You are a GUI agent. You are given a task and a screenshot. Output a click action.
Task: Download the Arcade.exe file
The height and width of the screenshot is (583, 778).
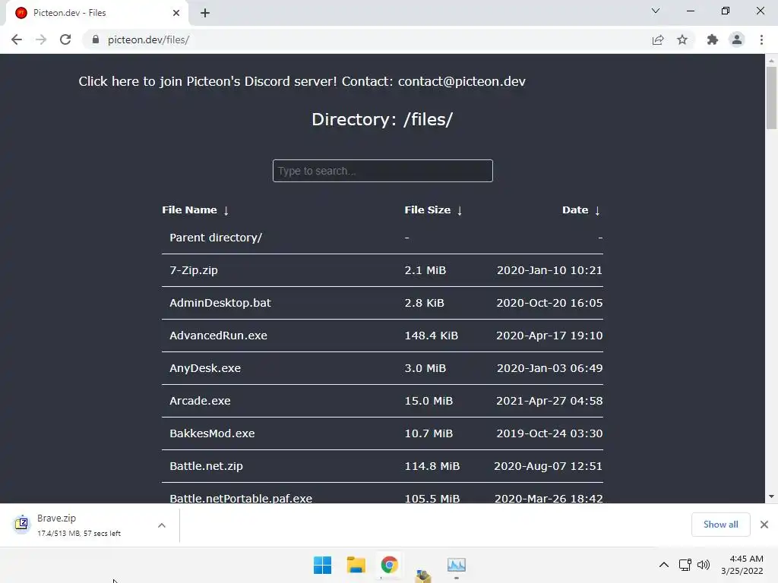click(200, 401)
